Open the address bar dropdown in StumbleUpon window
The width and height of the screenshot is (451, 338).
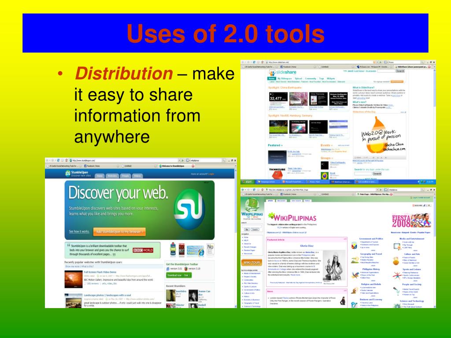click(x=180, y=160)
